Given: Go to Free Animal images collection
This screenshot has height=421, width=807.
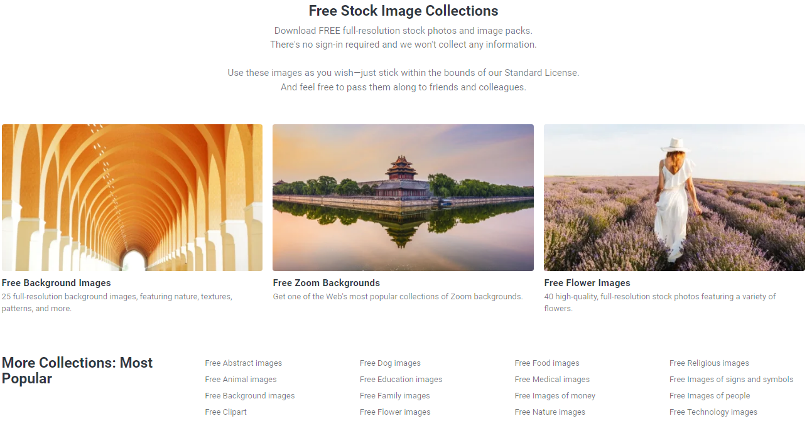Looking at the screenshot, I should (241, 380).
